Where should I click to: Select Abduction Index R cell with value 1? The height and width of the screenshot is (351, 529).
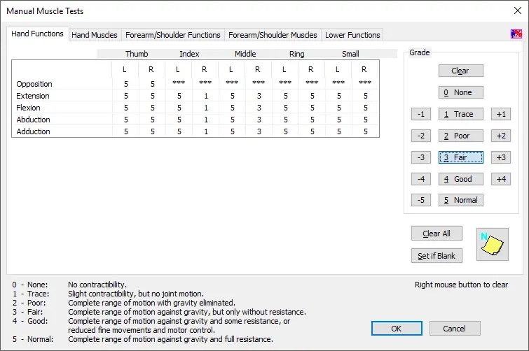coord(206,120)
